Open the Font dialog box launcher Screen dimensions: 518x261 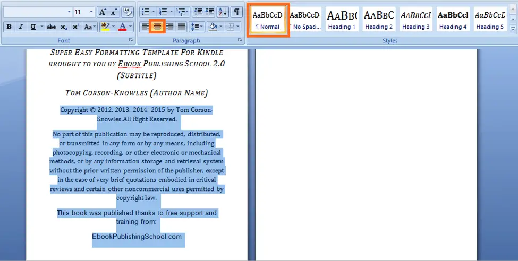click(131, 41)
